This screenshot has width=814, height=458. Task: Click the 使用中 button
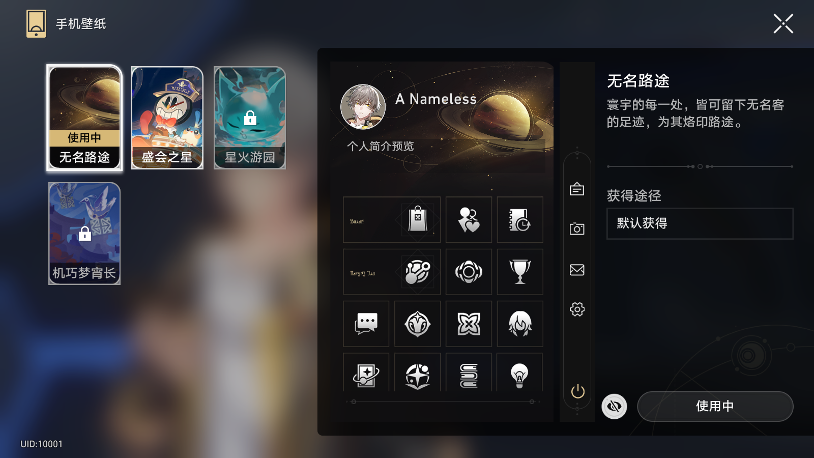715,406
